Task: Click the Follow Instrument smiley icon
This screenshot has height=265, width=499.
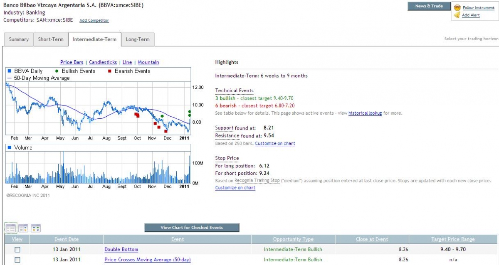Action: click(457, 7)
